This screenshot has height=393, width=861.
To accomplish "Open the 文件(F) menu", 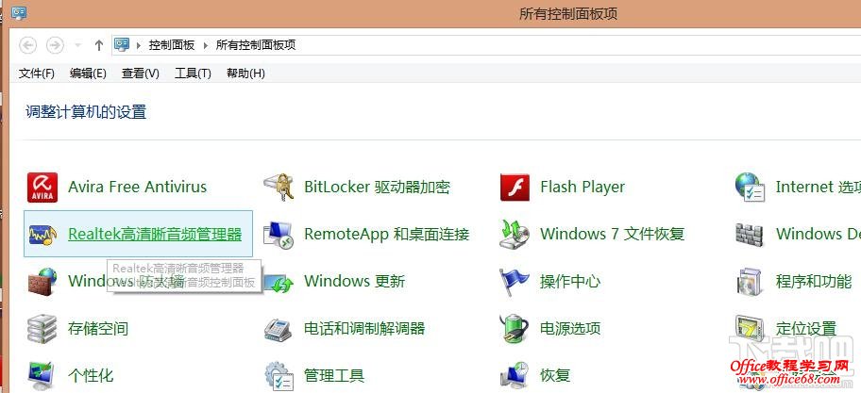I will (37, 73).
